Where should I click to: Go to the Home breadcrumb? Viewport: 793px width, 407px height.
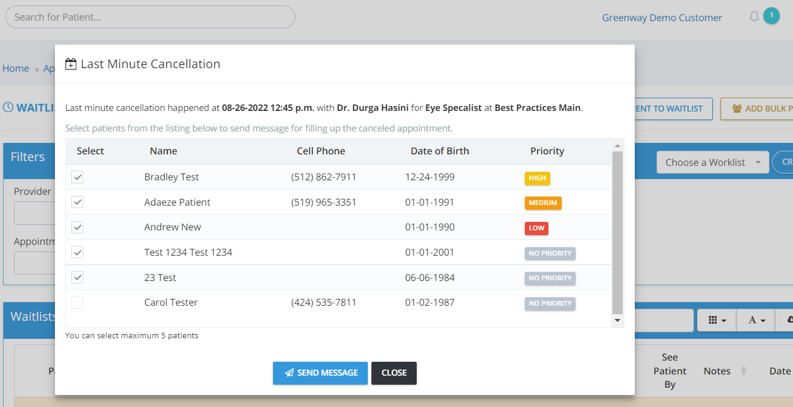[16, 68]
